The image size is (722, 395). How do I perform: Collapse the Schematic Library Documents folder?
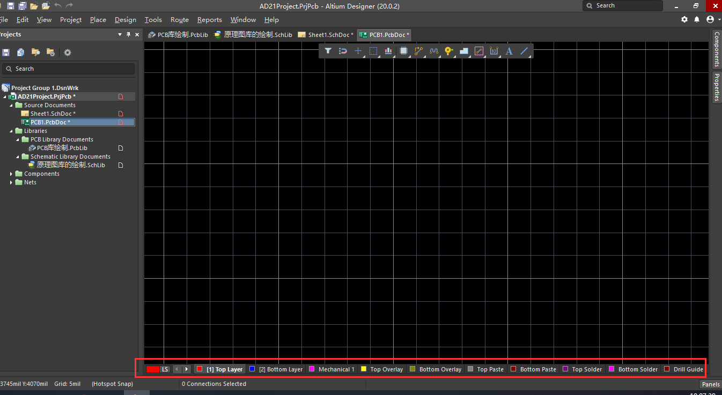click(18, 156)
